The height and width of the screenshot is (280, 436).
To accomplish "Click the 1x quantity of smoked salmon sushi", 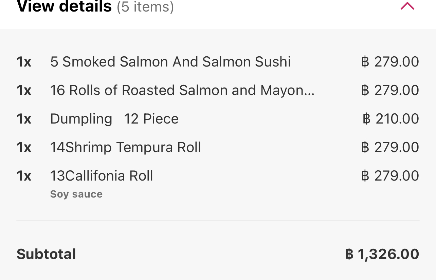I will (24, 62).
